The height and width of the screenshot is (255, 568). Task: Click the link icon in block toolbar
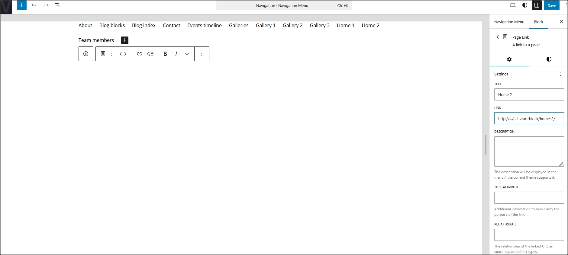[x=139, y=54]
